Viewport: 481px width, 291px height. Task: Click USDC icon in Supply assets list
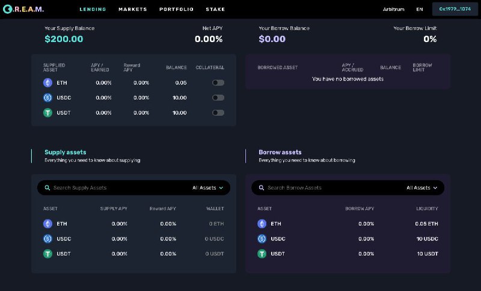click(47, 239)
